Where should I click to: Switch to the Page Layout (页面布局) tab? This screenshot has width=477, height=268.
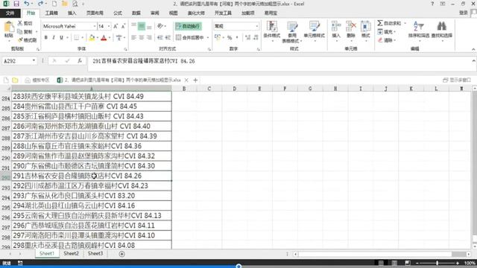point(95,13)
